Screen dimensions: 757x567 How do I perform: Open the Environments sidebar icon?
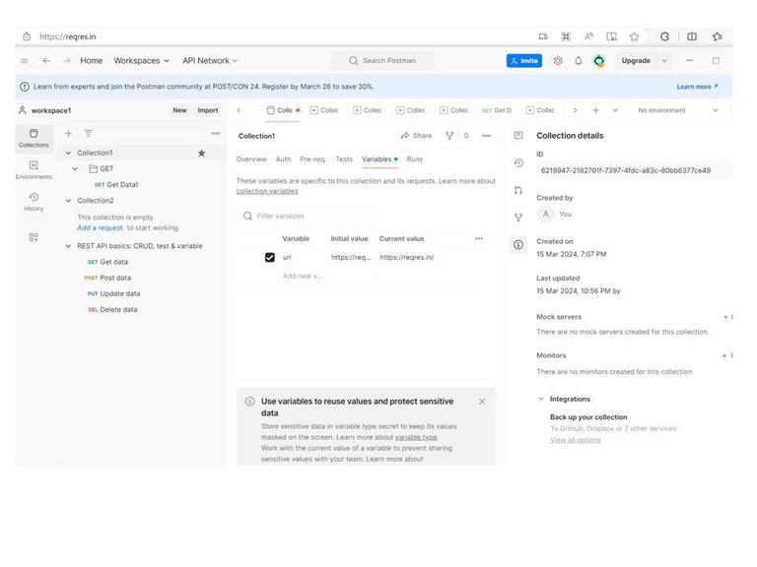click(34, 169)
